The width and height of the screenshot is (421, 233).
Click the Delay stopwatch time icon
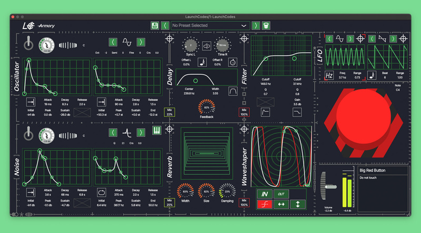[232, 62]
